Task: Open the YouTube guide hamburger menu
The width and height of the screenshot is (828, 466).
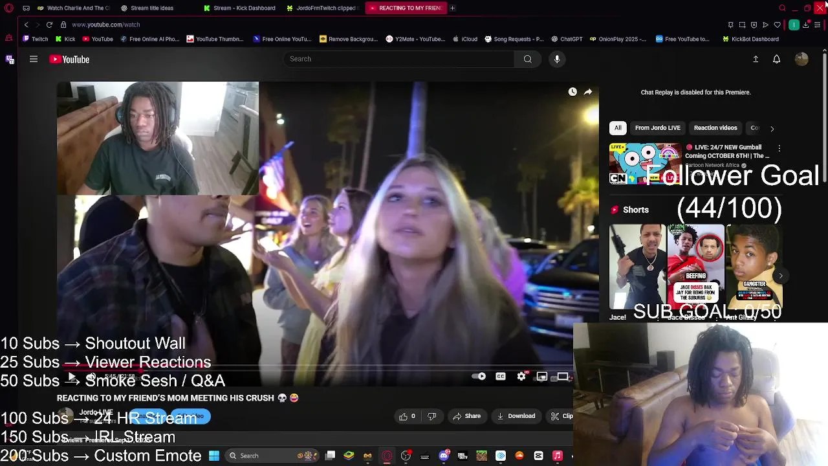Action: pyautogui.click(x=34, y=59)
